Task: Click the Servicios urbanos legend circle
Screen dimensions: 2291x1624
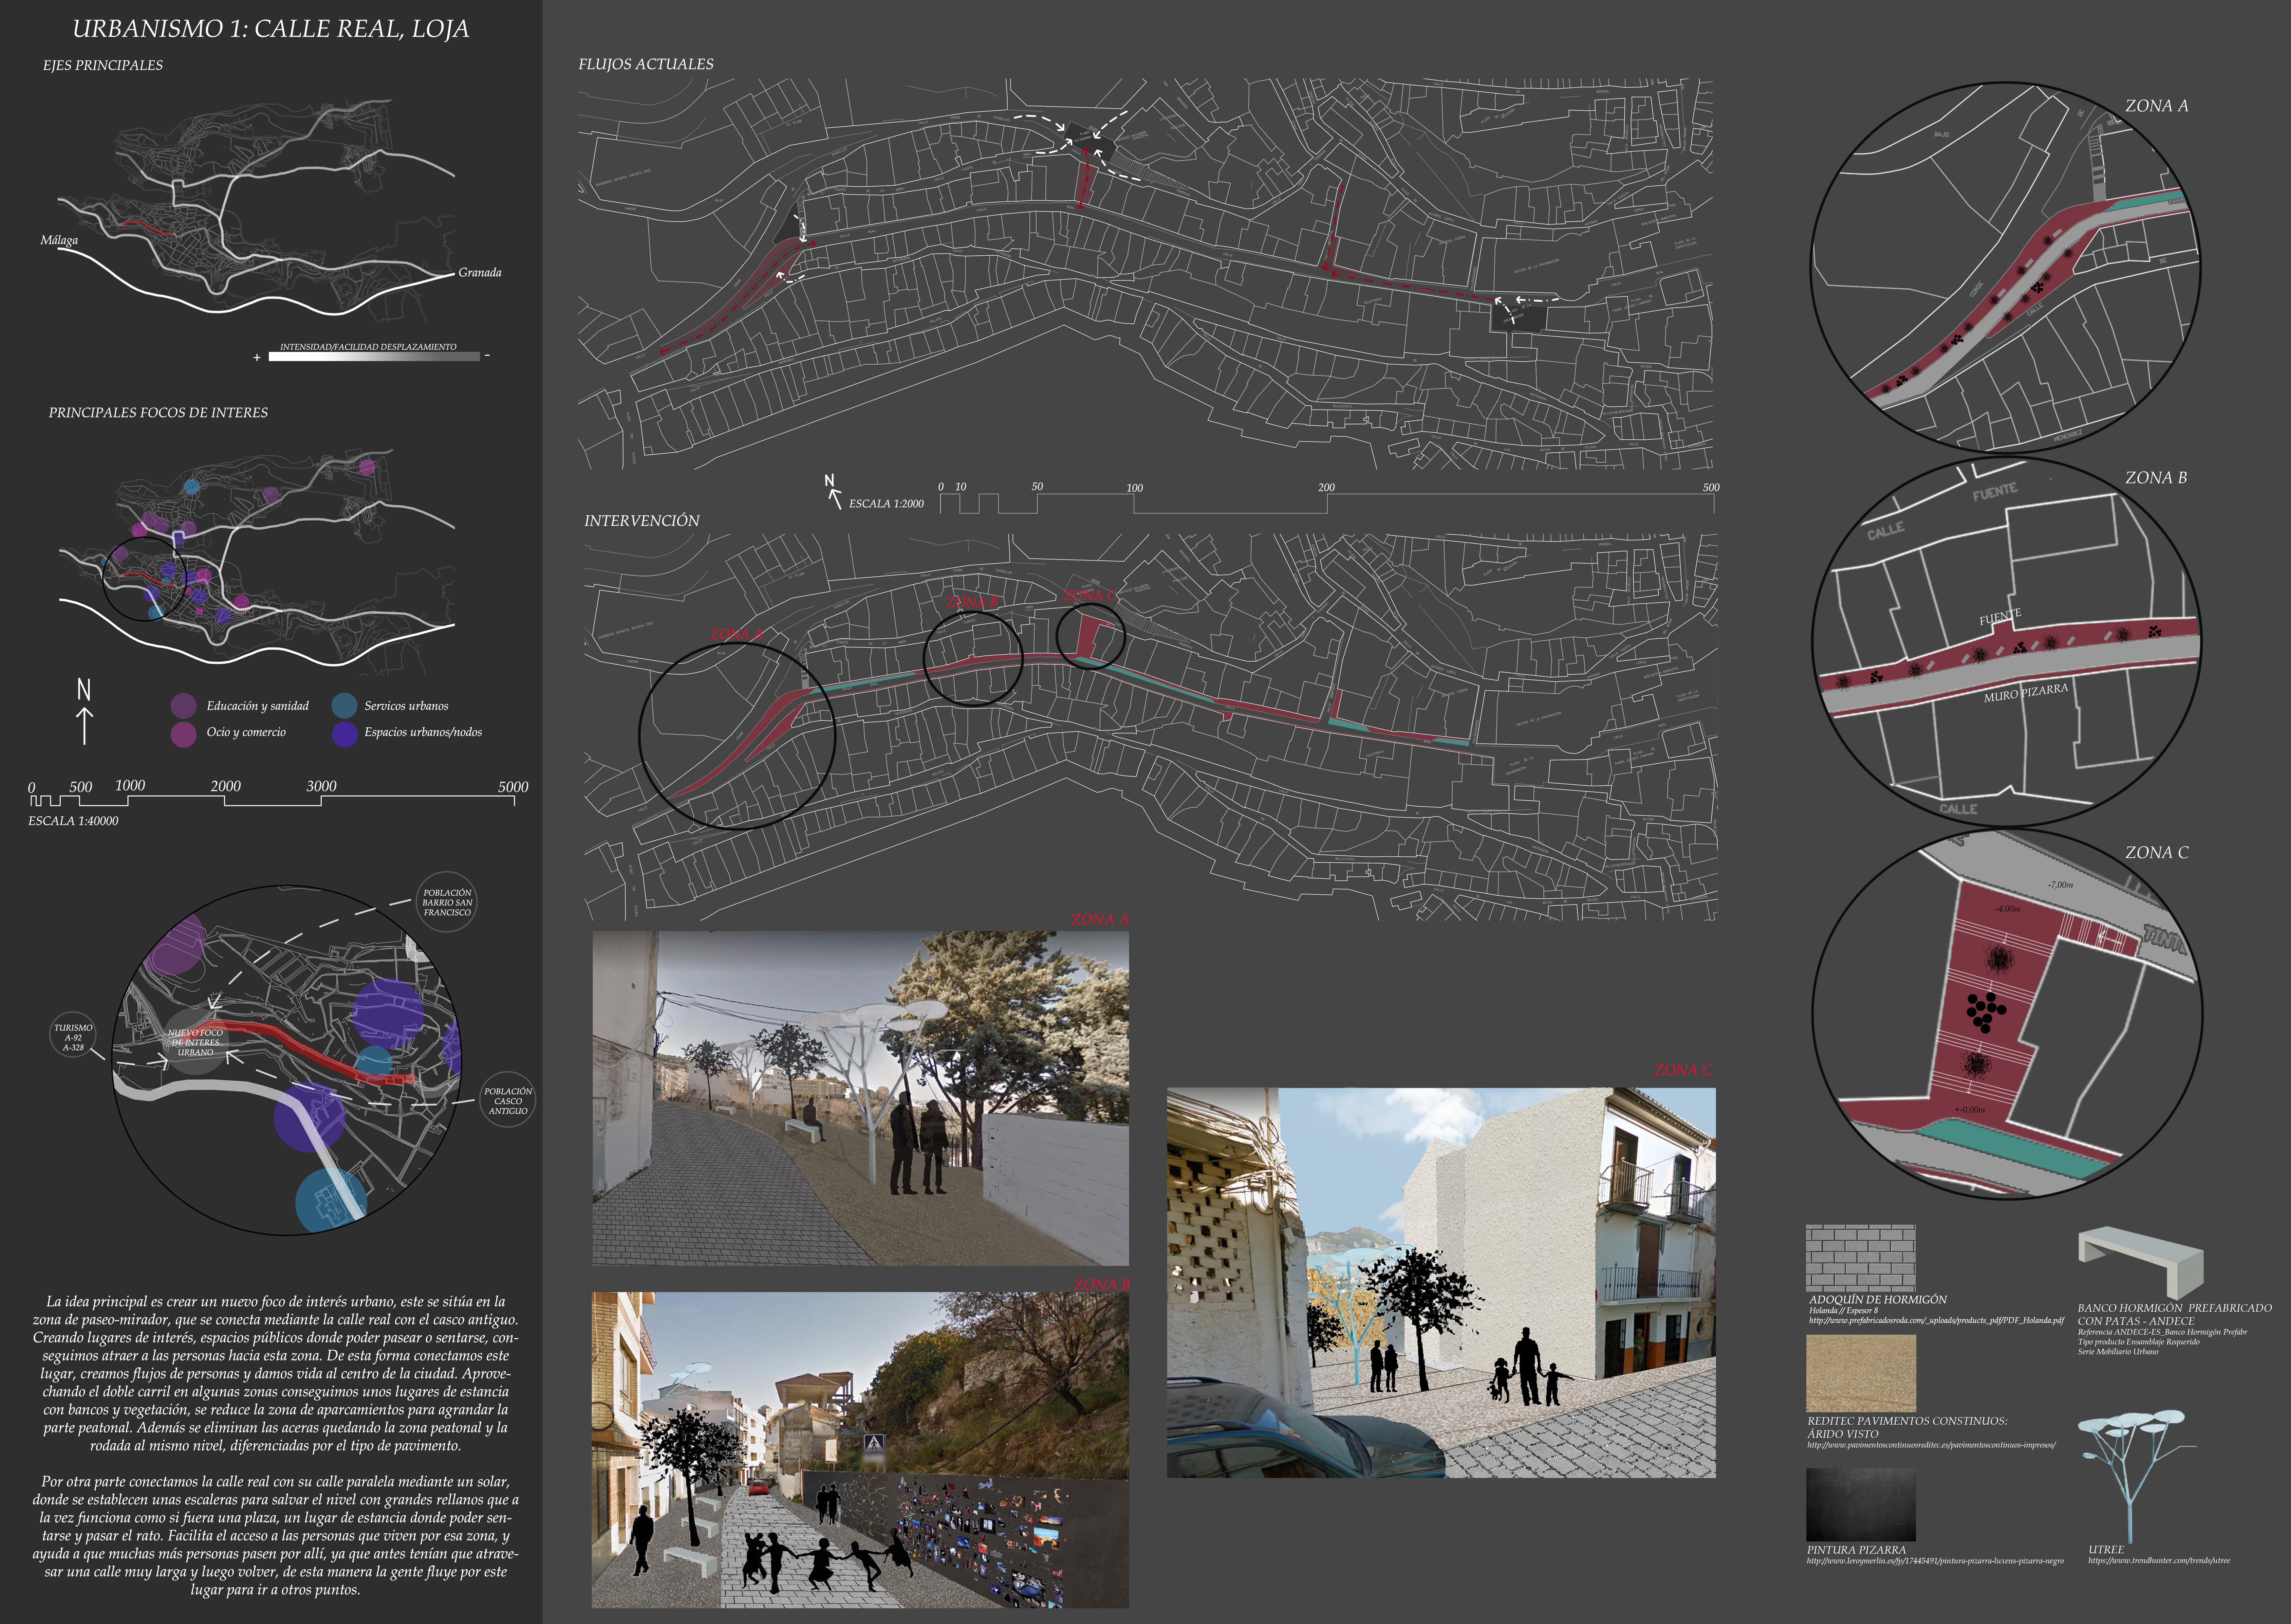Action: click(344, 706)
